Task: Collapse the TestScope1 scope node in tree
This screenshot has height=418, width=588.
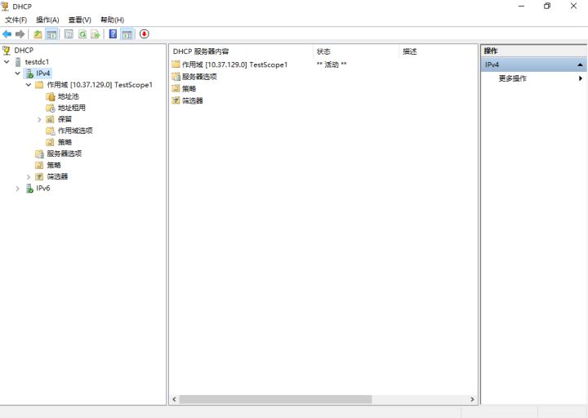Action: pyautogui.click(x=29, y=85)
